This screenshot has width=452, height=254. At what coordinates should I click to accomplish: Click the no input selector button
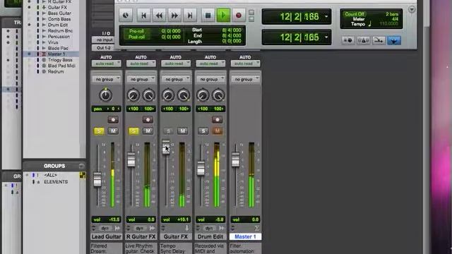(103, 40)
